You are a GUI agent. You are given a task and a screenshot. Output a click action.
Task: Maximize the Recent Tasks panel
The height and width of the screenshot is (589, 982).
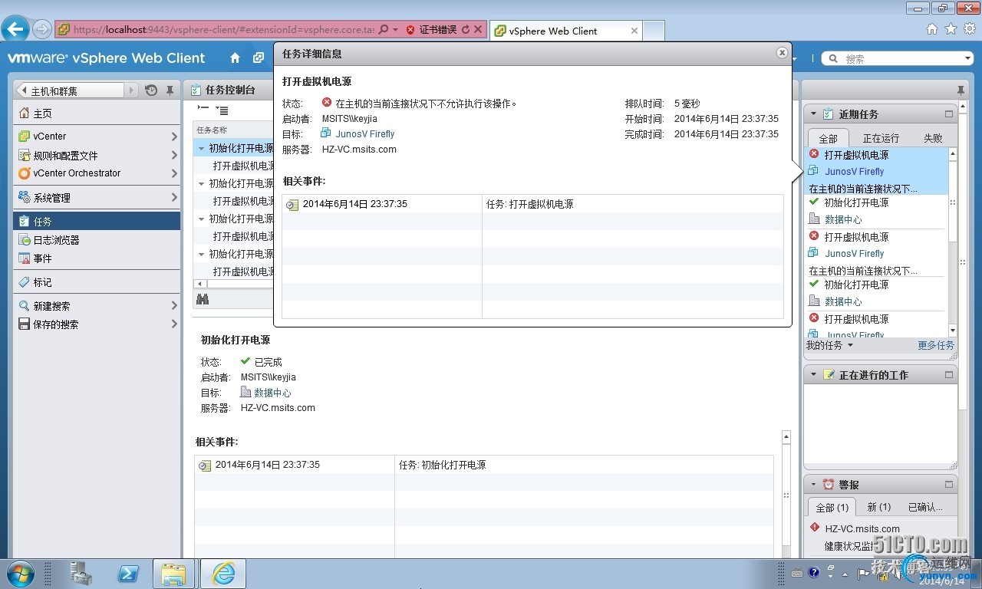[949, 114]
